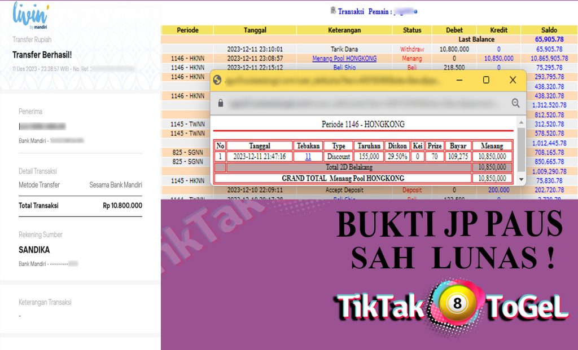Click the clipboard icon beside Transaksi Pemain
Screen dimensions: 578x350
point(332,10)
